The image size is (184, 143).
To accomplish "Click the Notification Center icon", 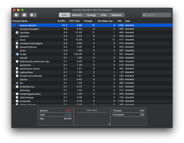I will [x=17, y=69].
